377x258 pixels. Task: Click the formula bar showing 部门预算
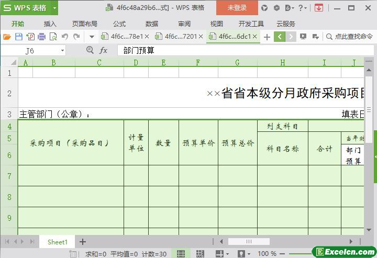(236, 50)
